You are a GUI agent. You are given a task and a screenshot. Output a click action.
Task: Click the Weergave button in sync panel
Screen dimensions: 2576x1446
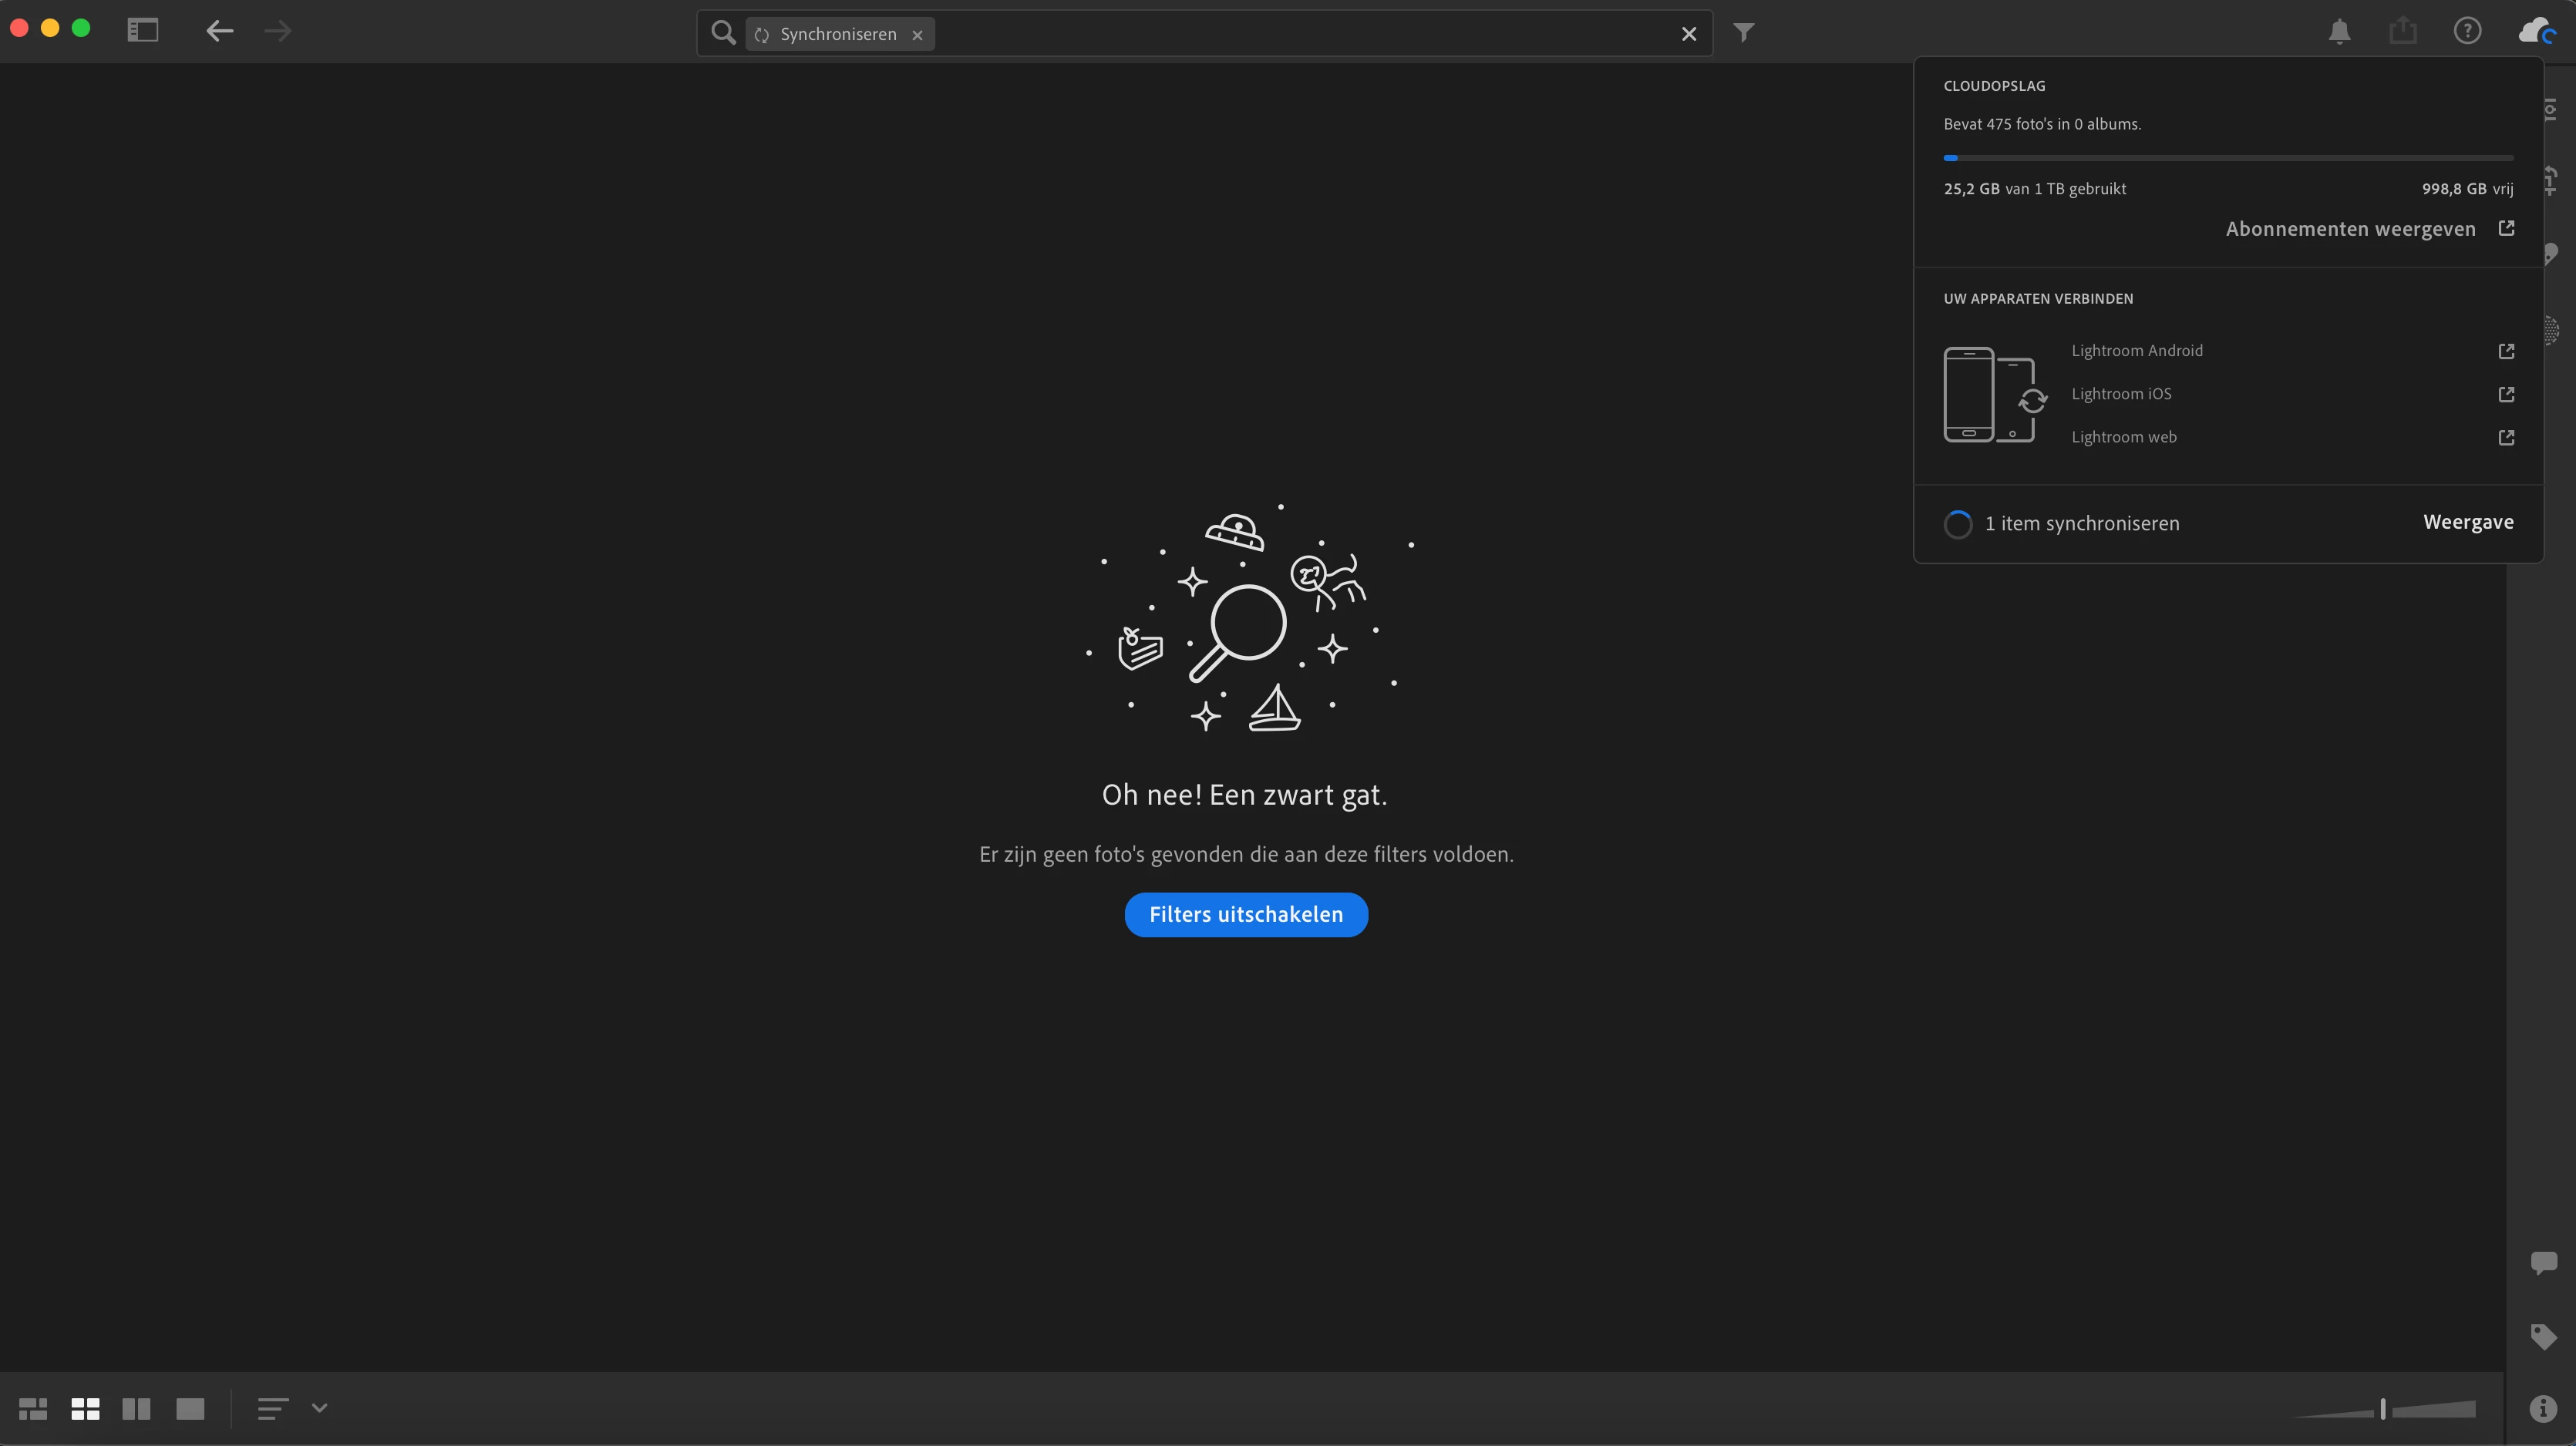tap(2467, 522)
